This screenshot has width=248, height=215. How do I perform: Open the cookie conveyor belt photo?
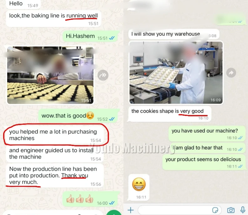[x=50, y=75]
